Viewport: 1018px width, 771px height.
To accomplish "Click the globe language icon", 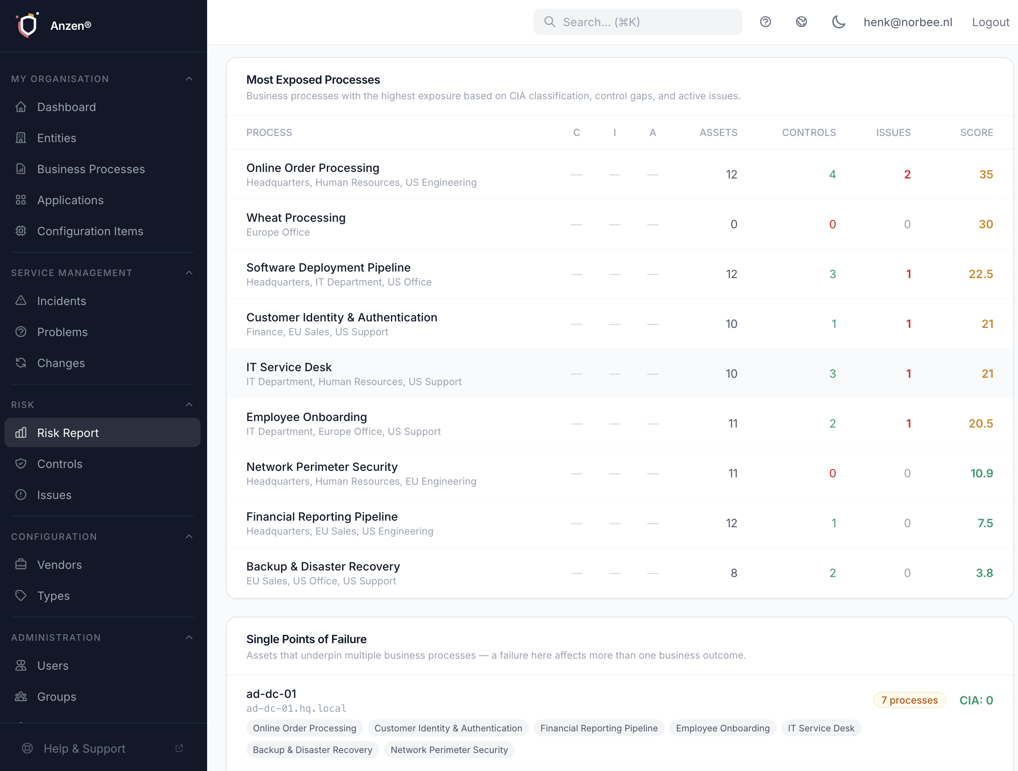I will (802, 22).
